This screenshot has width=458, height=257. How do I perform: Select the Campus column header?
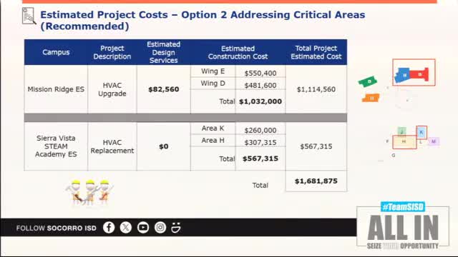click(x=56, y=52)
